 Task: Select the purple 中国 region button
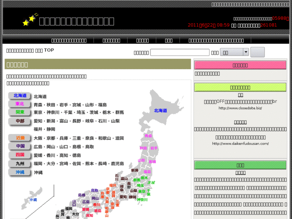(x=20, y=146)
